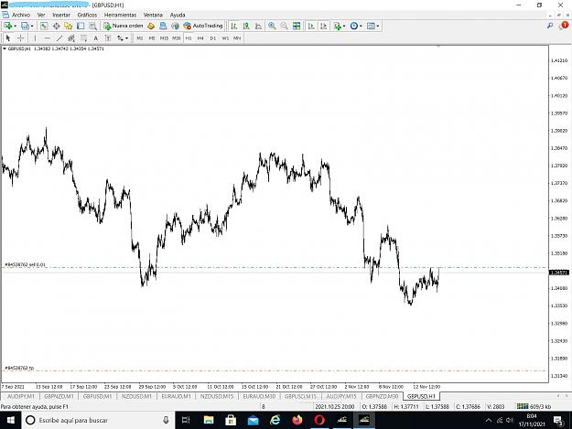Open the Ayuda menu
Viewport: 572px width, 429px height.
(x=178, y=15)
